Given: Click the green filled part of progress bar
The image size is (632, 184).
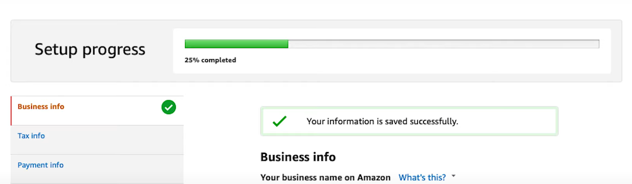Looking at the screenshot, I should click(x=236, y=44).
